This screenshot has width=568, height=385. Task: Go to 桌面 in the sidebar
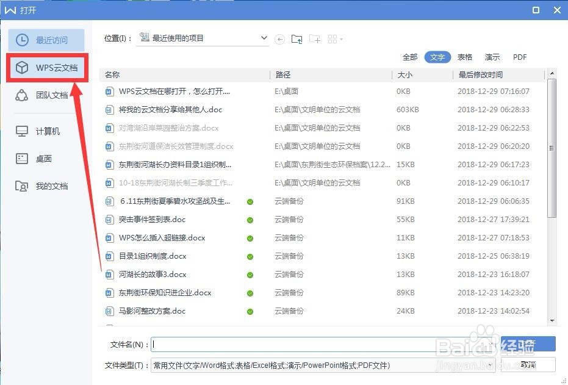coord(34,159)
